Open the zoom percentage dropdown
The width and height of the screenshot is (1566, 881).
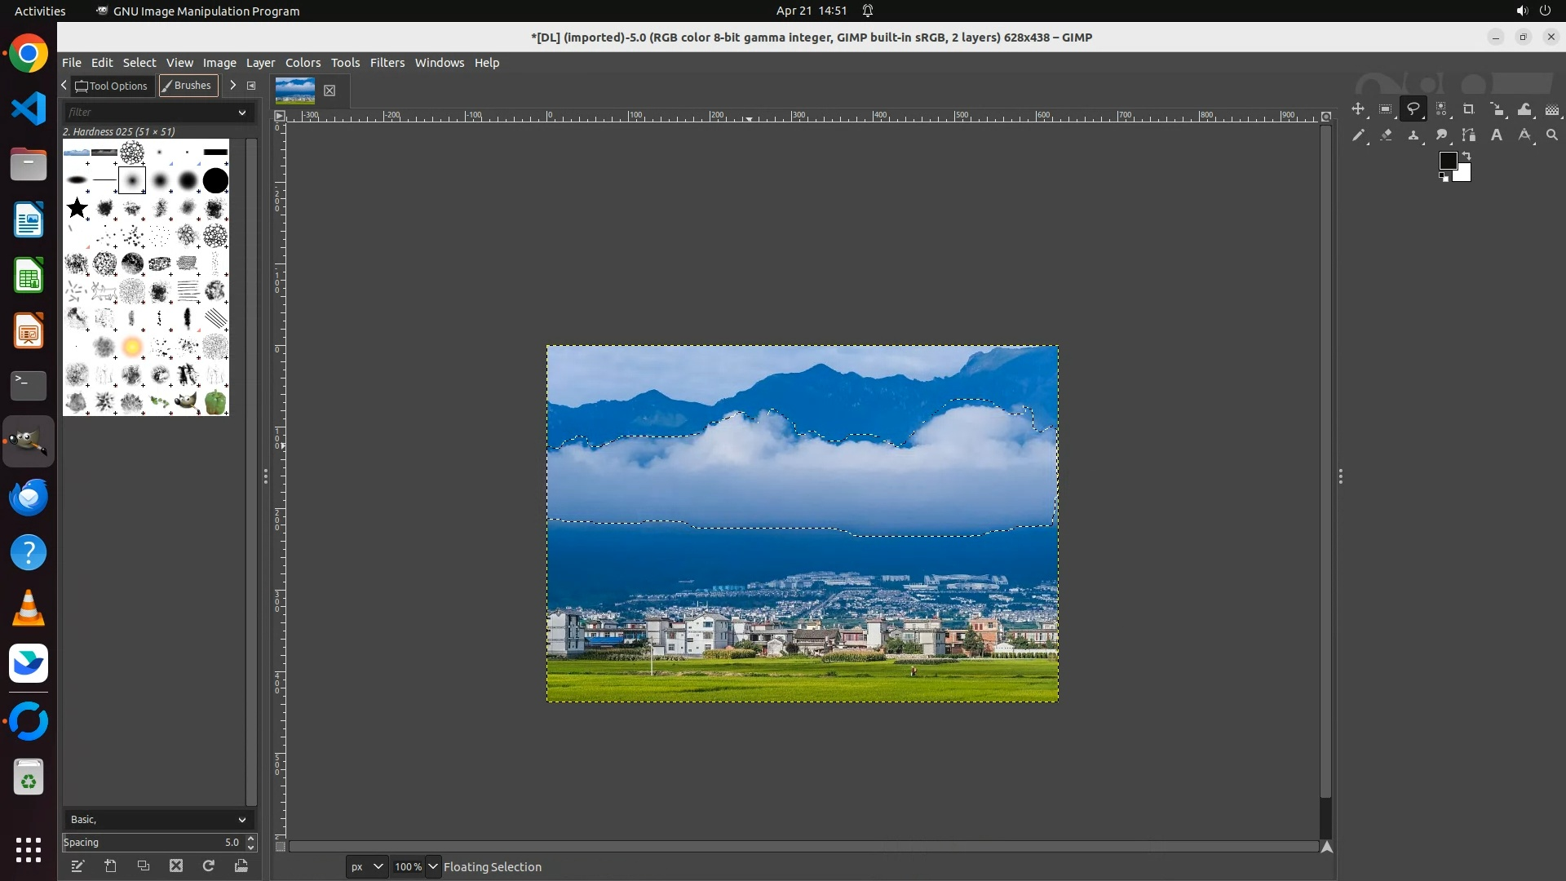click(x=433, y=867)
